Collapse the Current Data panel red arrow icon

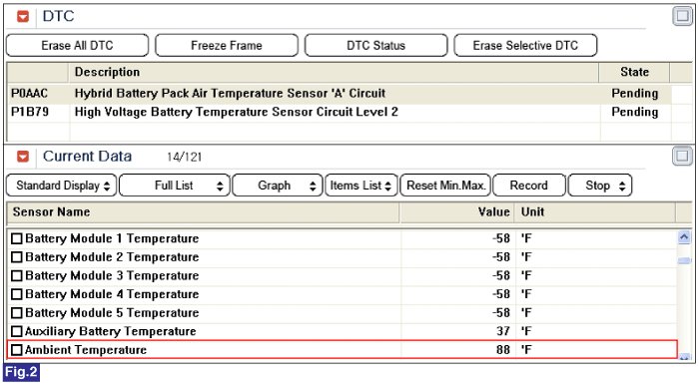[x=23, y=157]
